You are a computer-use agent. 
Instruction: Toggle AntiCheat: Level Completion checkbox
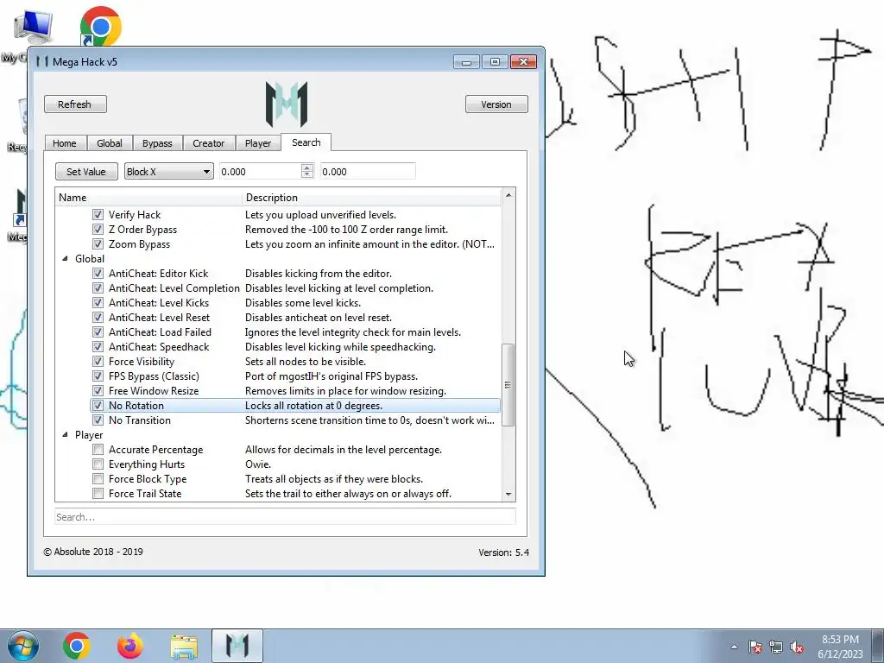(x=98, y=288)
